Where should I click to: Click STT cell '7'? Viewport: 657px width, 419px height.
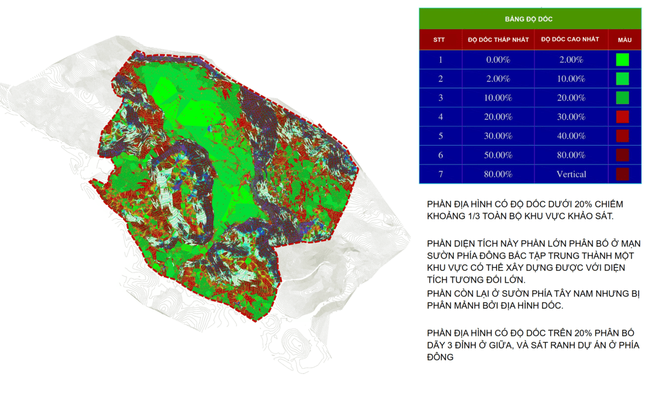coord(440,174)
